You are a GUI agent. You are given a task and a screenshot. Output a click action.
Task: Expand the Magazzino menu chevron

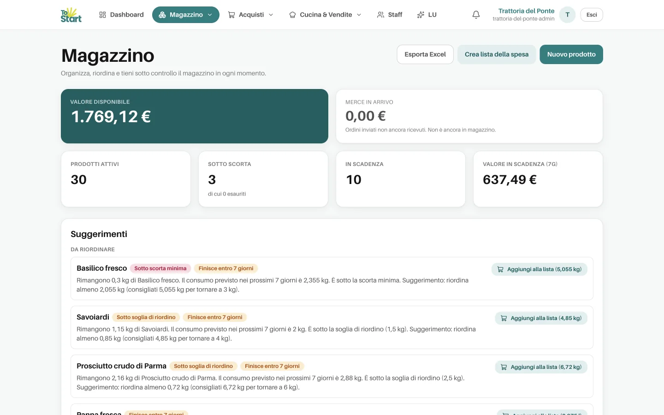pyautogui.click(x=210, y=15)
